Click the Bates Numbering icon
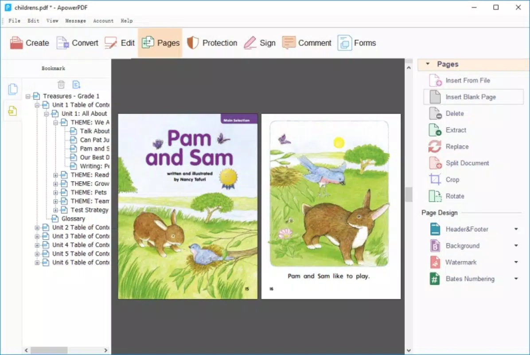Screen dimensions: 530x355 click(x=435, y=279)
